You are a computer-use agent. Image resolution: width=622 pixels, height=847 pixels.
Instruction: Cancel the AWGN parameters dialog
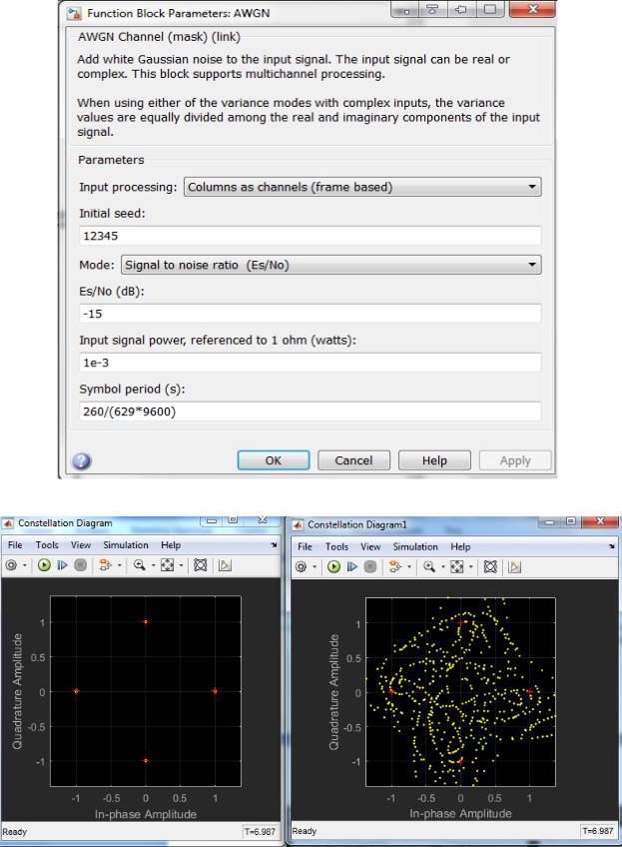point(353,460)
